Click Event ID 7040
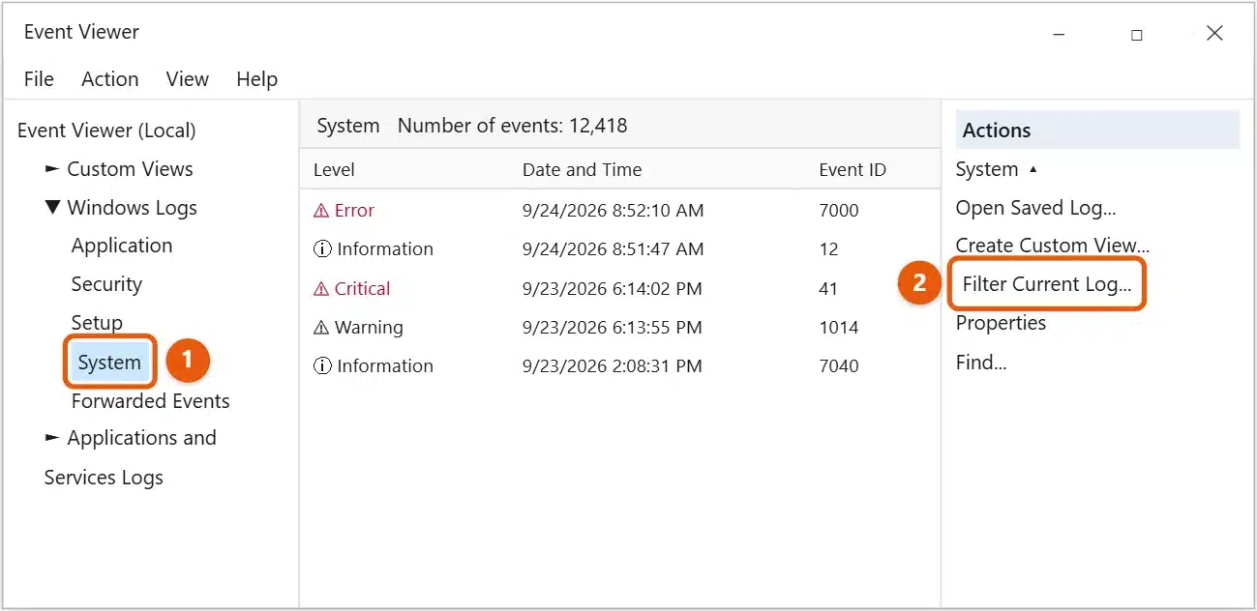This screenshot has height=611, width=1257. (838, 366)
